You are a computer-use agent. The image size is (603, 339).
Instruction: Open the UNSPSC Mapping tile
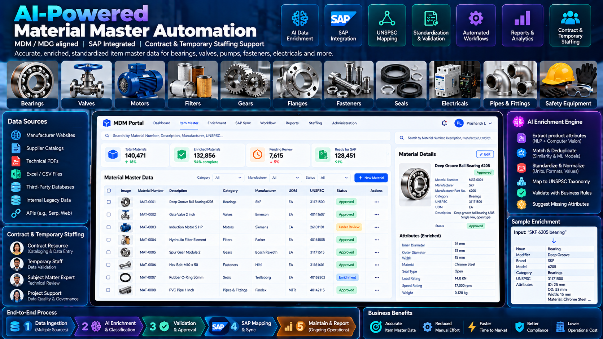[x=387, y=25]
